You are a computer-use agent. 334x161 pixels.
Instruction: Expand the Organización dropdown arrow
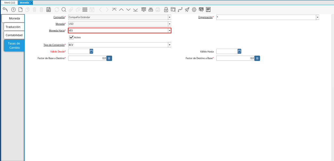[x=317, y=17]
